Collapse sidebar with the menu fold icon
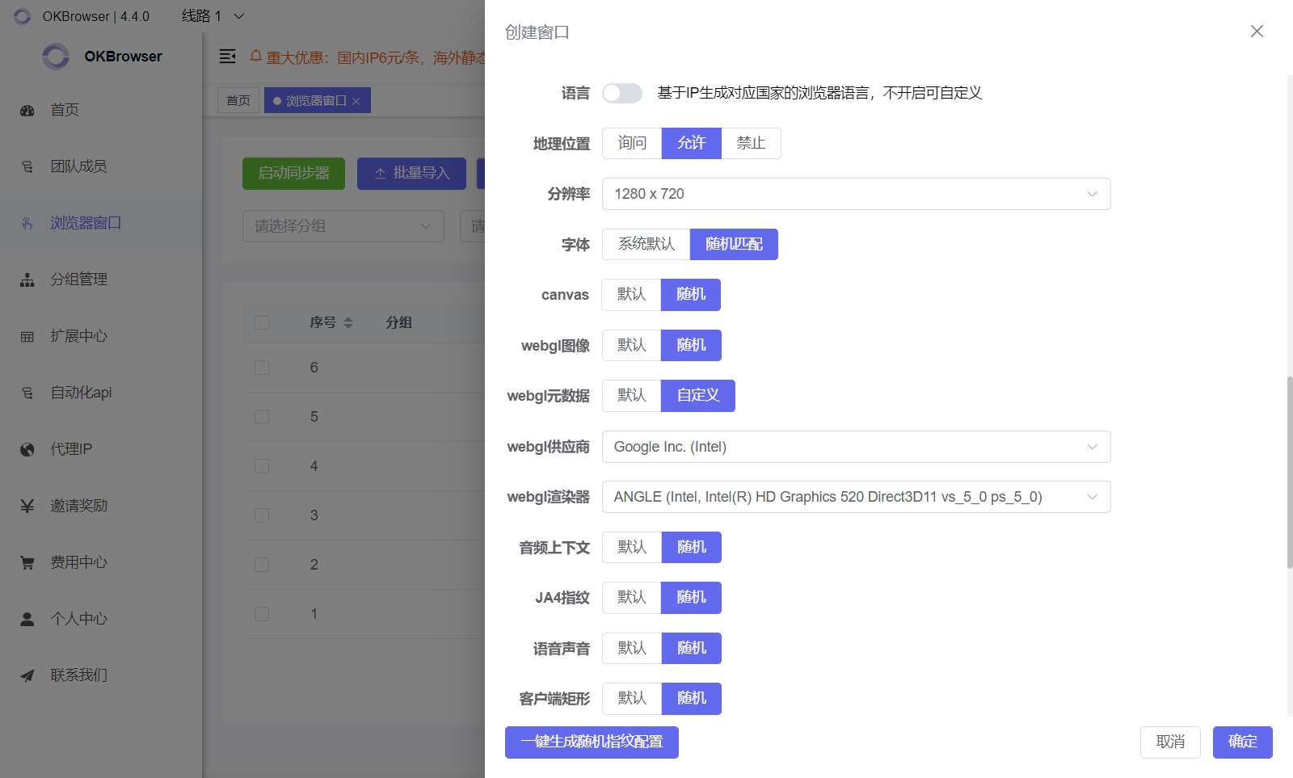This screenshot has width=1293, height=778. tap(228, 57)
